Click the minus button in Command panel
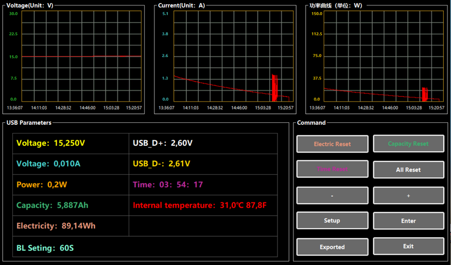This screenshot has height=265, width=451. tap(332, 195)
